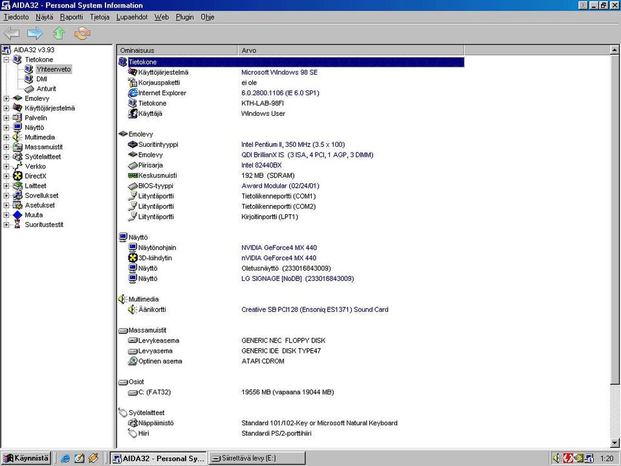621x466 pixels.
Task: Expand the Syötelaitteet tree node
Action: [x=6, y=157]
